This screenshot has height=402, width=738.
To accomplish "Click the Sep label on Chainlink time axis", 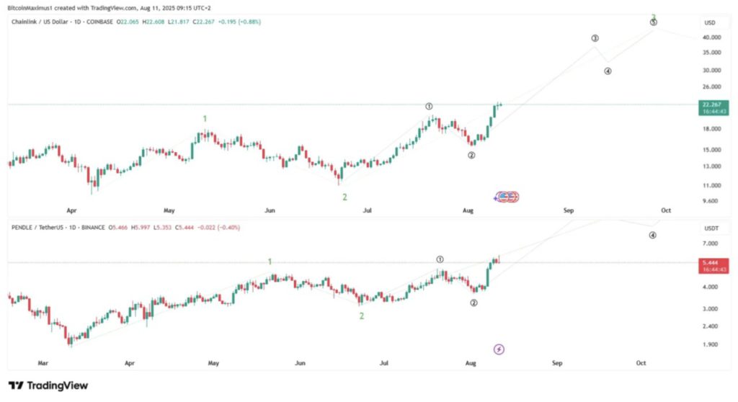I will pos(569,210).
